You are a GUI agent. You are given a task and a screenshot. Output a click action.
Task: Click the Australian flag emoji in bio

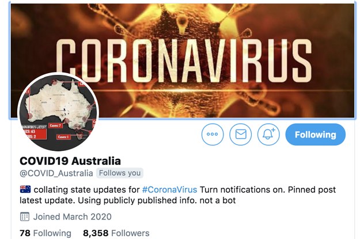25,189
